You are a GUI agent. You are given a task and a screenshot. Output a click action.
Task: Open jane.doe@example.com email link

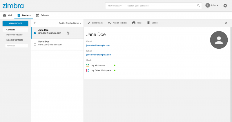pyautogui.click(x=98, y=45)
